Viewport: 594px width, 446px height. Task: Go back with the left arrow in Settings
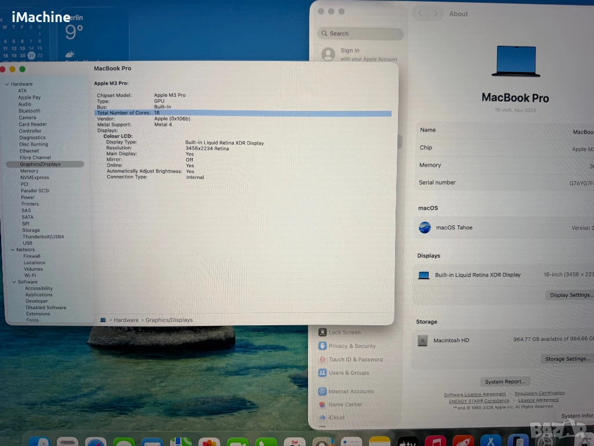click(x=421, y=14)
